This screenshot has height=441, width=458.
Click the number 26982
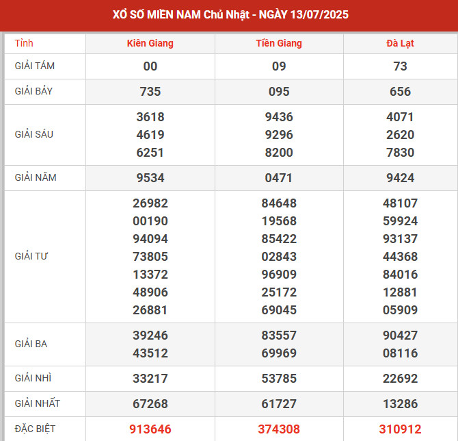(150, 203)
